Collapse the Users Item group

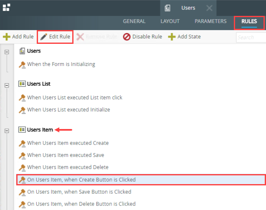[7, 131]
